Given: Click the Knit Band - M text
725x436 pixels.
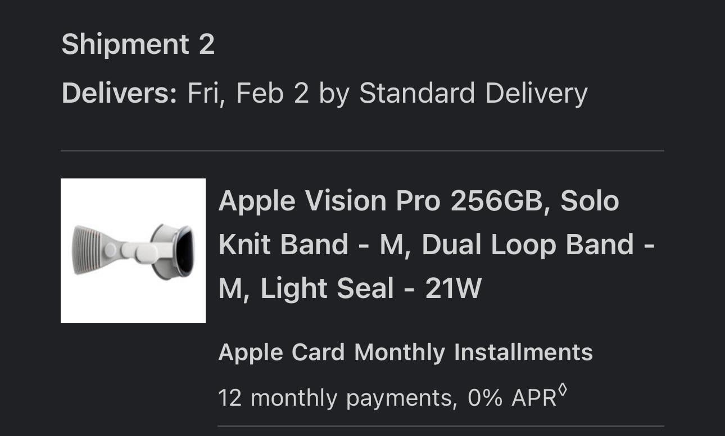Looking at the screenshot, I should click(310, 245).
